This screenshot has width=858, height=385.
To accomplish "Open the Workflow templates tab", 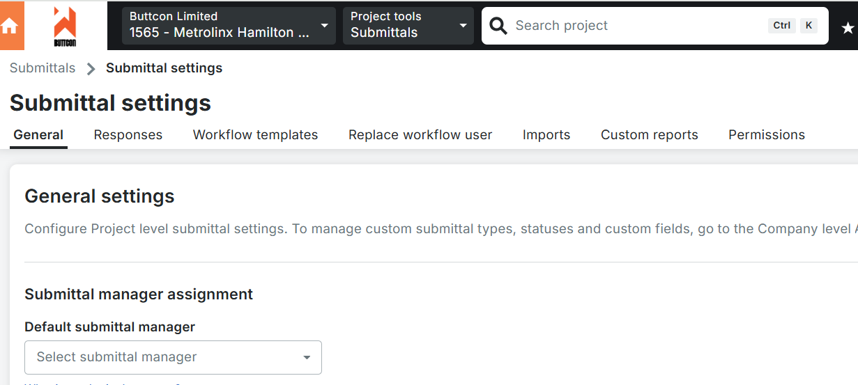I will click(x=255, y=135).
